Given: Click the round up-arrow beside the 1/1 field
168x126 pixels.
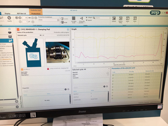Looking at the screenshot, I should [x=33, y=22].
